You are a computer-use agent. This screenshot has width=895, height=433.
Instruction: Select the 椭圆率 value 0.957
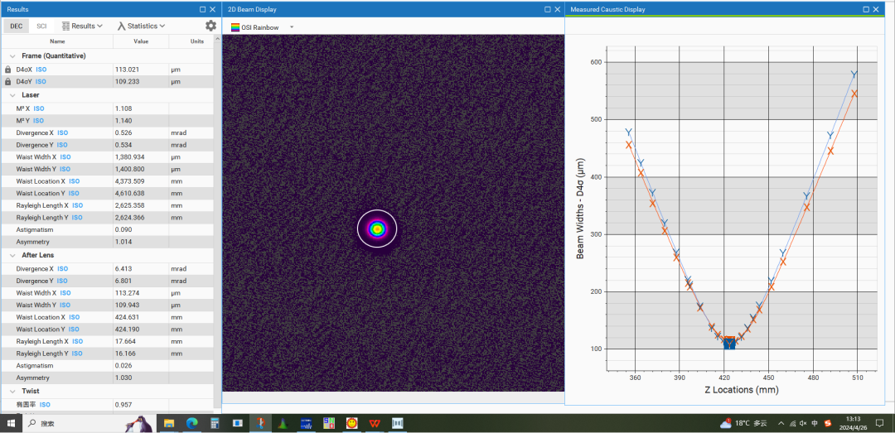(x=123, y=405)
